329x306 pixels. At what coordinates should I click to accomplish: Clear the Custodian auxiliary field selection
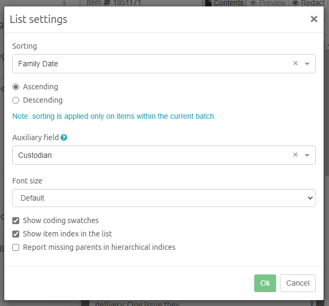pyautogui.click(x=295, y=155)
